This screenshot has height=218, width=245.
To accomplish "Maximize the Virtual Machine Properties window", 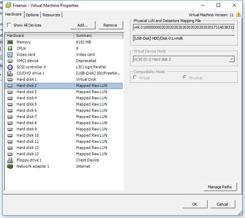I will (x=218, y=5).
